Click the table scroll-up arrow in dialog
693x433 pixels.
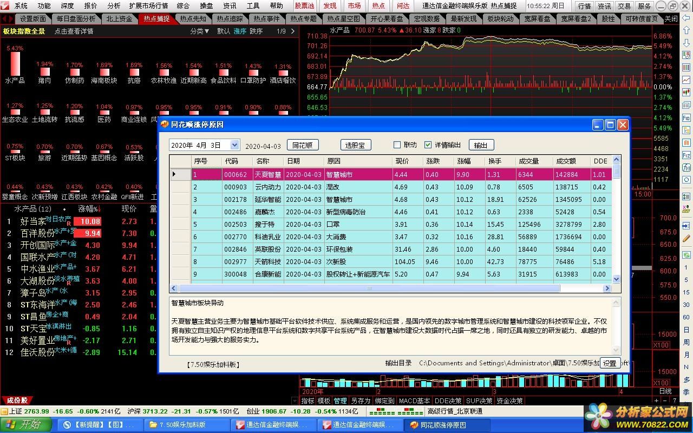(x=616, y=161)
